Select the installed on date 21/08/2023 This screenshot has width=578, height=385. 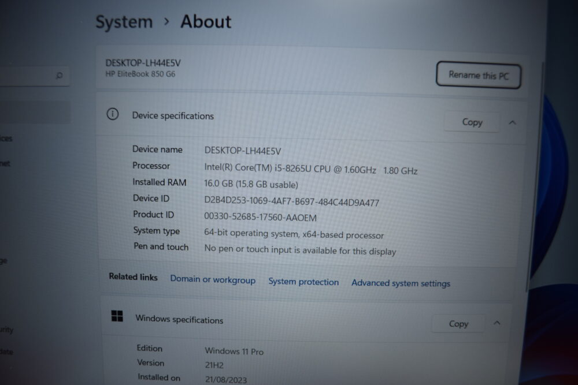[225, 379]
